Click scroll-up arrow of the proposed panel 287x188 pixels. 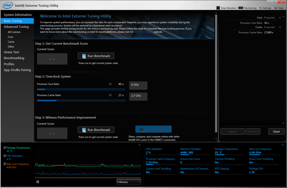(283, 17)
